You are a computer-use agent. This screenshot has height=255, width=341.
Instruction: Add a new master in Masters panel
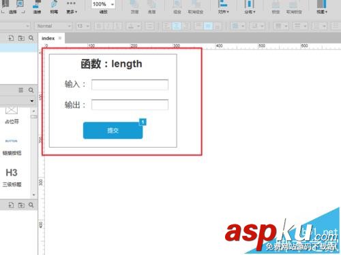[11, 205]
